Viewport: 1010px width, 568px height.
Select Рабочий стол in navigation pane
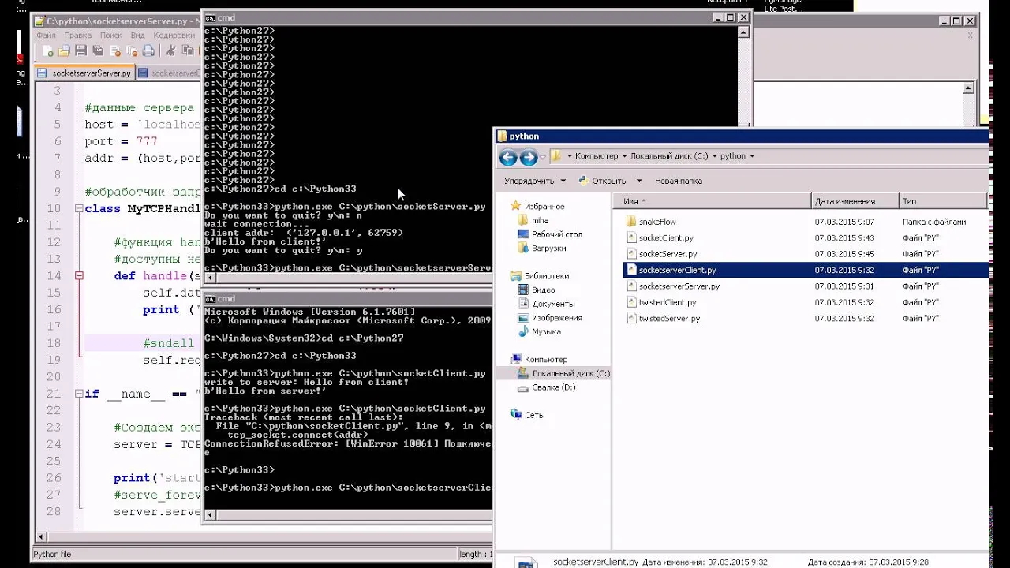(557, 234)
